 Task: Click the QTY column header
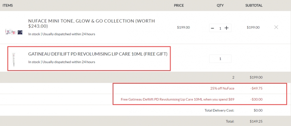click(x=220, y=5)
